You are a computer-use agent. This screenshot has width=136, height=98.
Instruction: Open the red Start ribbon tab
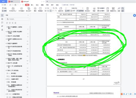click(x=27, y=5)
